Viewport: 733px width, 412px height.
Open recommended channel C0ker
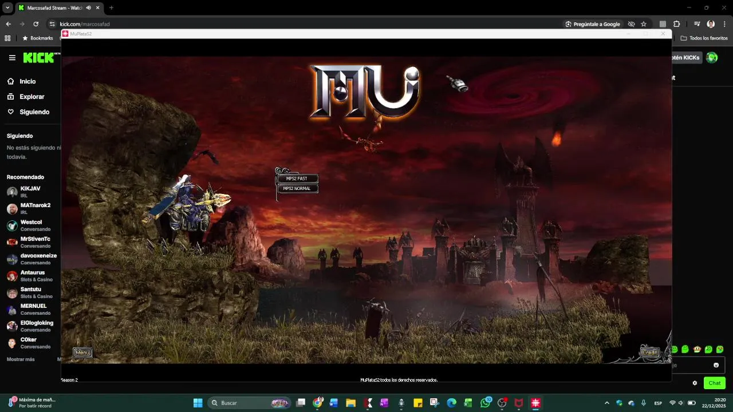tap(31, 343)
